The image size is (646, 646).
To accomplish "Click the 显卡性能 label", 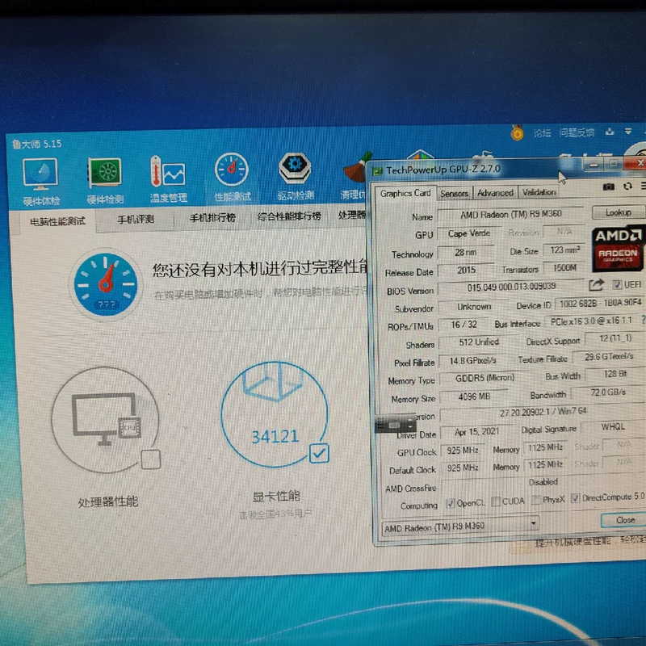I will click(276, 496).
